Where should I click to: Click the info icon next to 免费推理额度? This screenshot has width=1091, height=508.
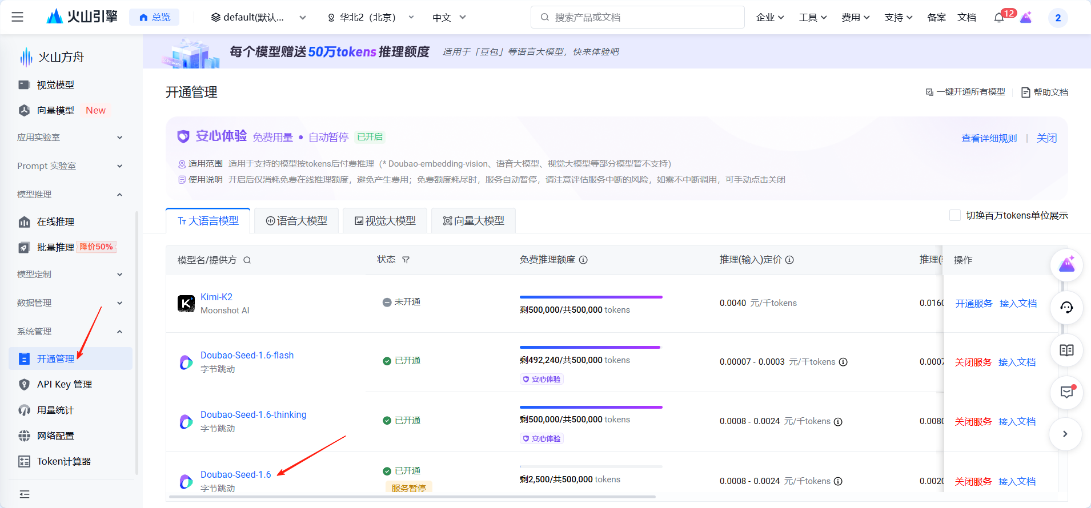583,260
